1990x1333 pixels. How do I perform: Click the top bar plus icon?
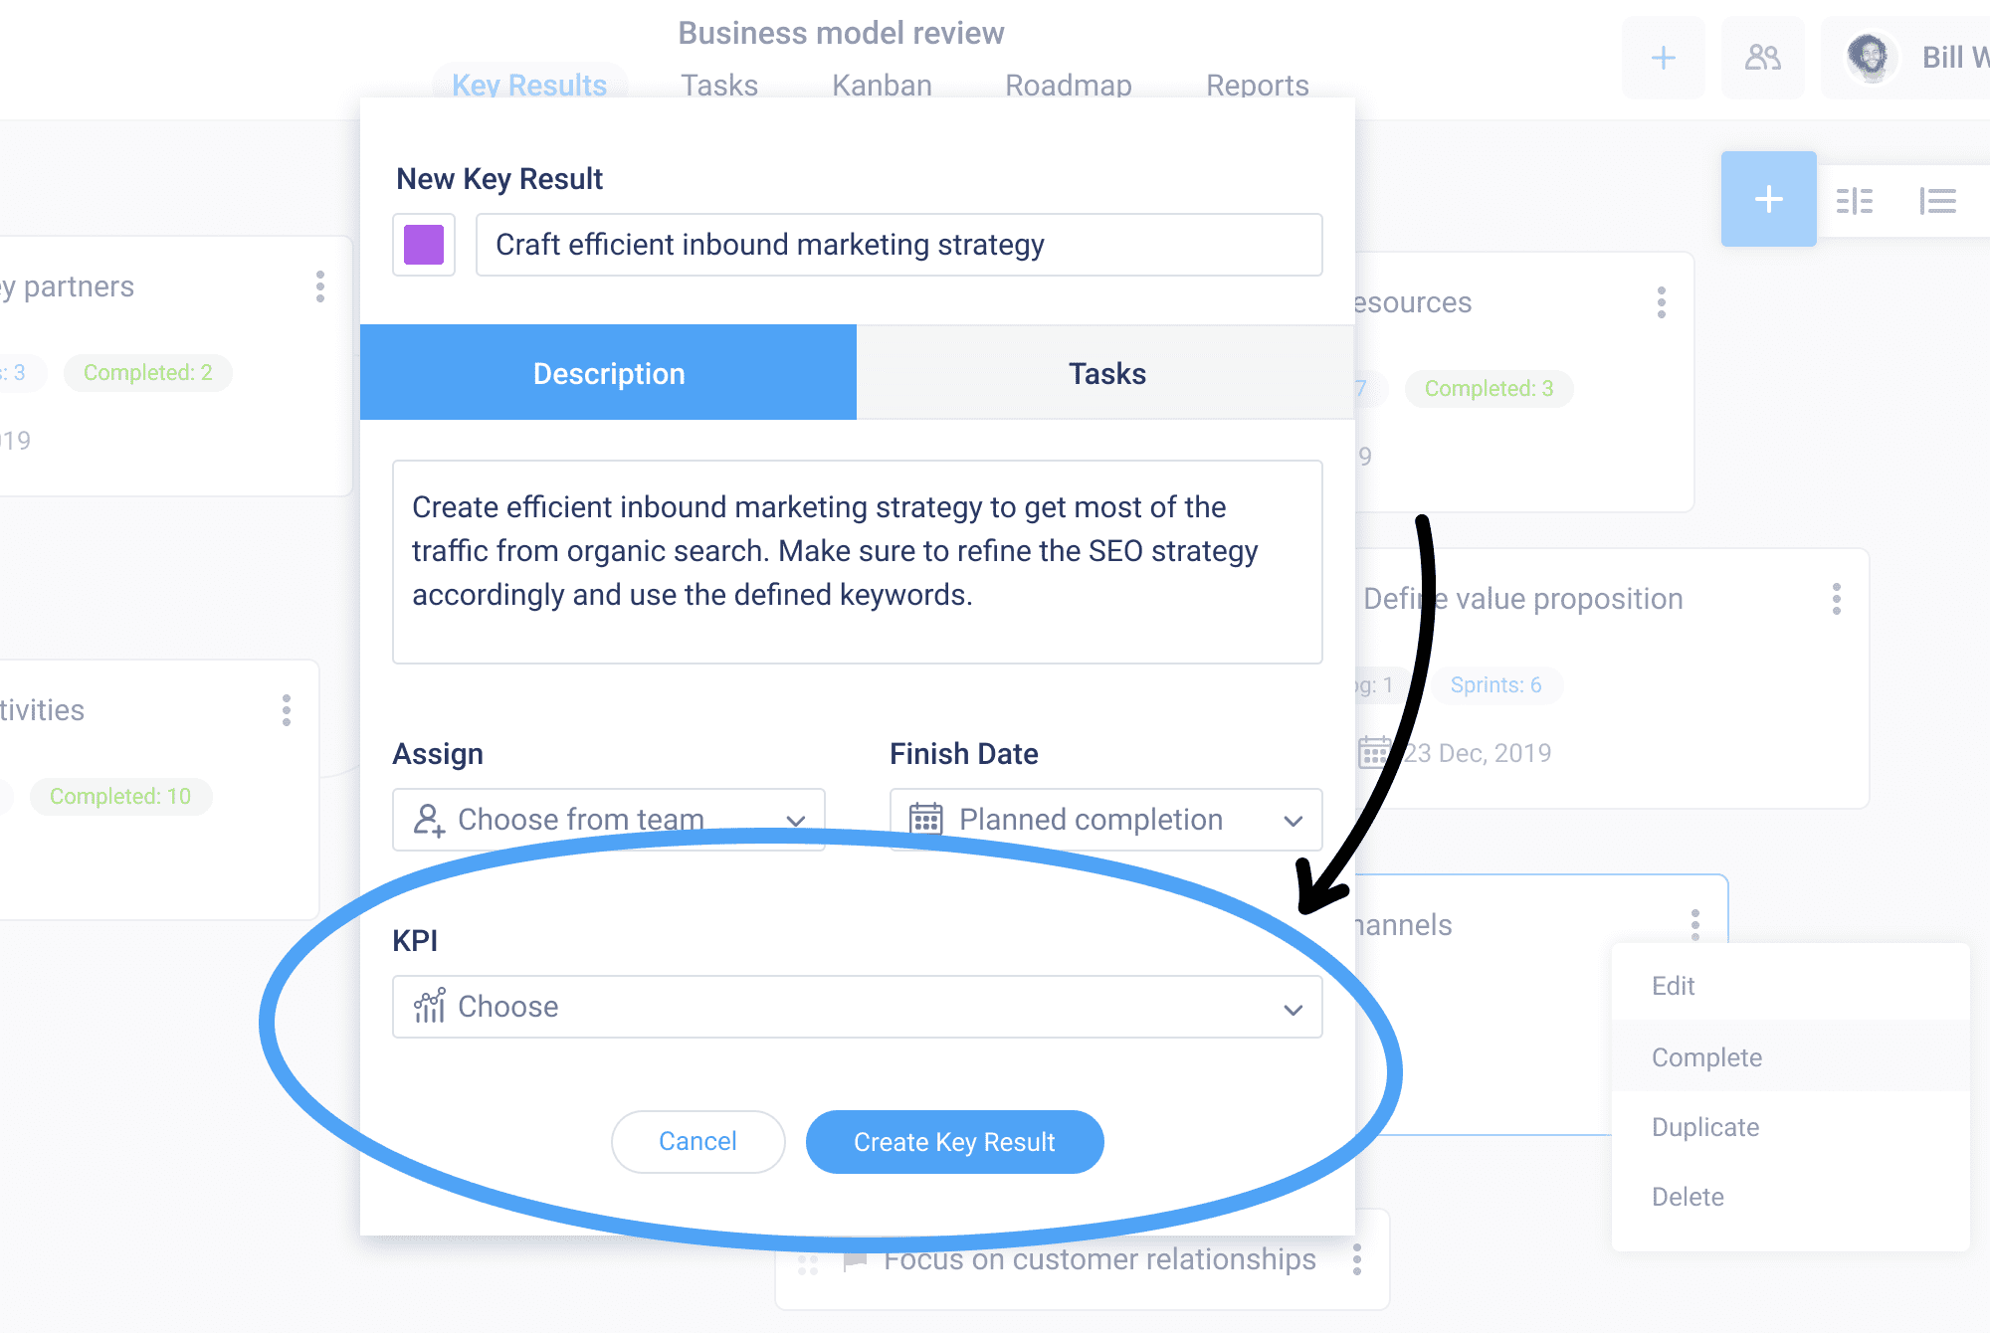click(1663, 58)
